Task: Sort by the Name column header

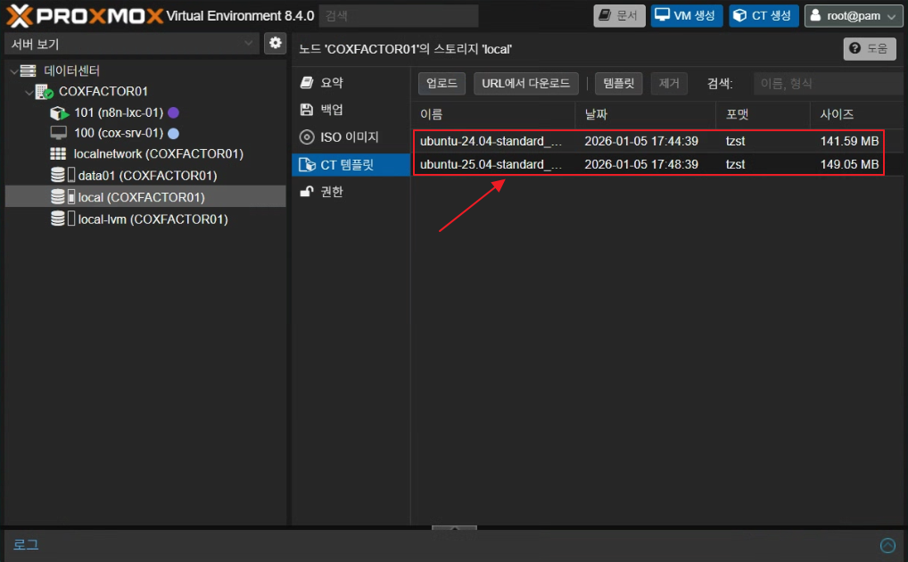Action: (x=493, y=114)
